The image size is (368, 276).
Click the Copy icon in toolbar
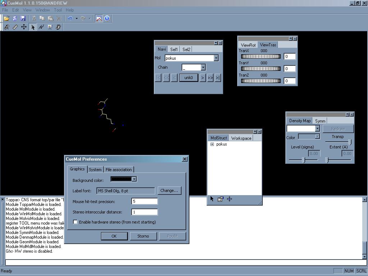[42, 18]
